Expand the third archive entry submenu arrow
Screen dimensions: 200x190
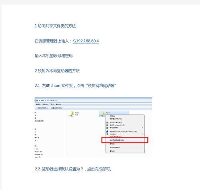tap(142, 128)
